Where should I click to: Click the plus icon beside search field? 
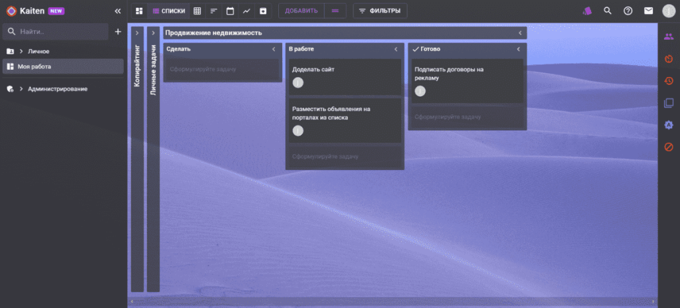118,32
